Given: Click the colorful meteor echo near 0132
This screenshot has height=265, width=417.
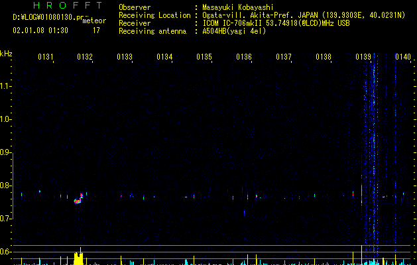Looking at the screenshot, I should pyautogui.click(x=78, y=199).
